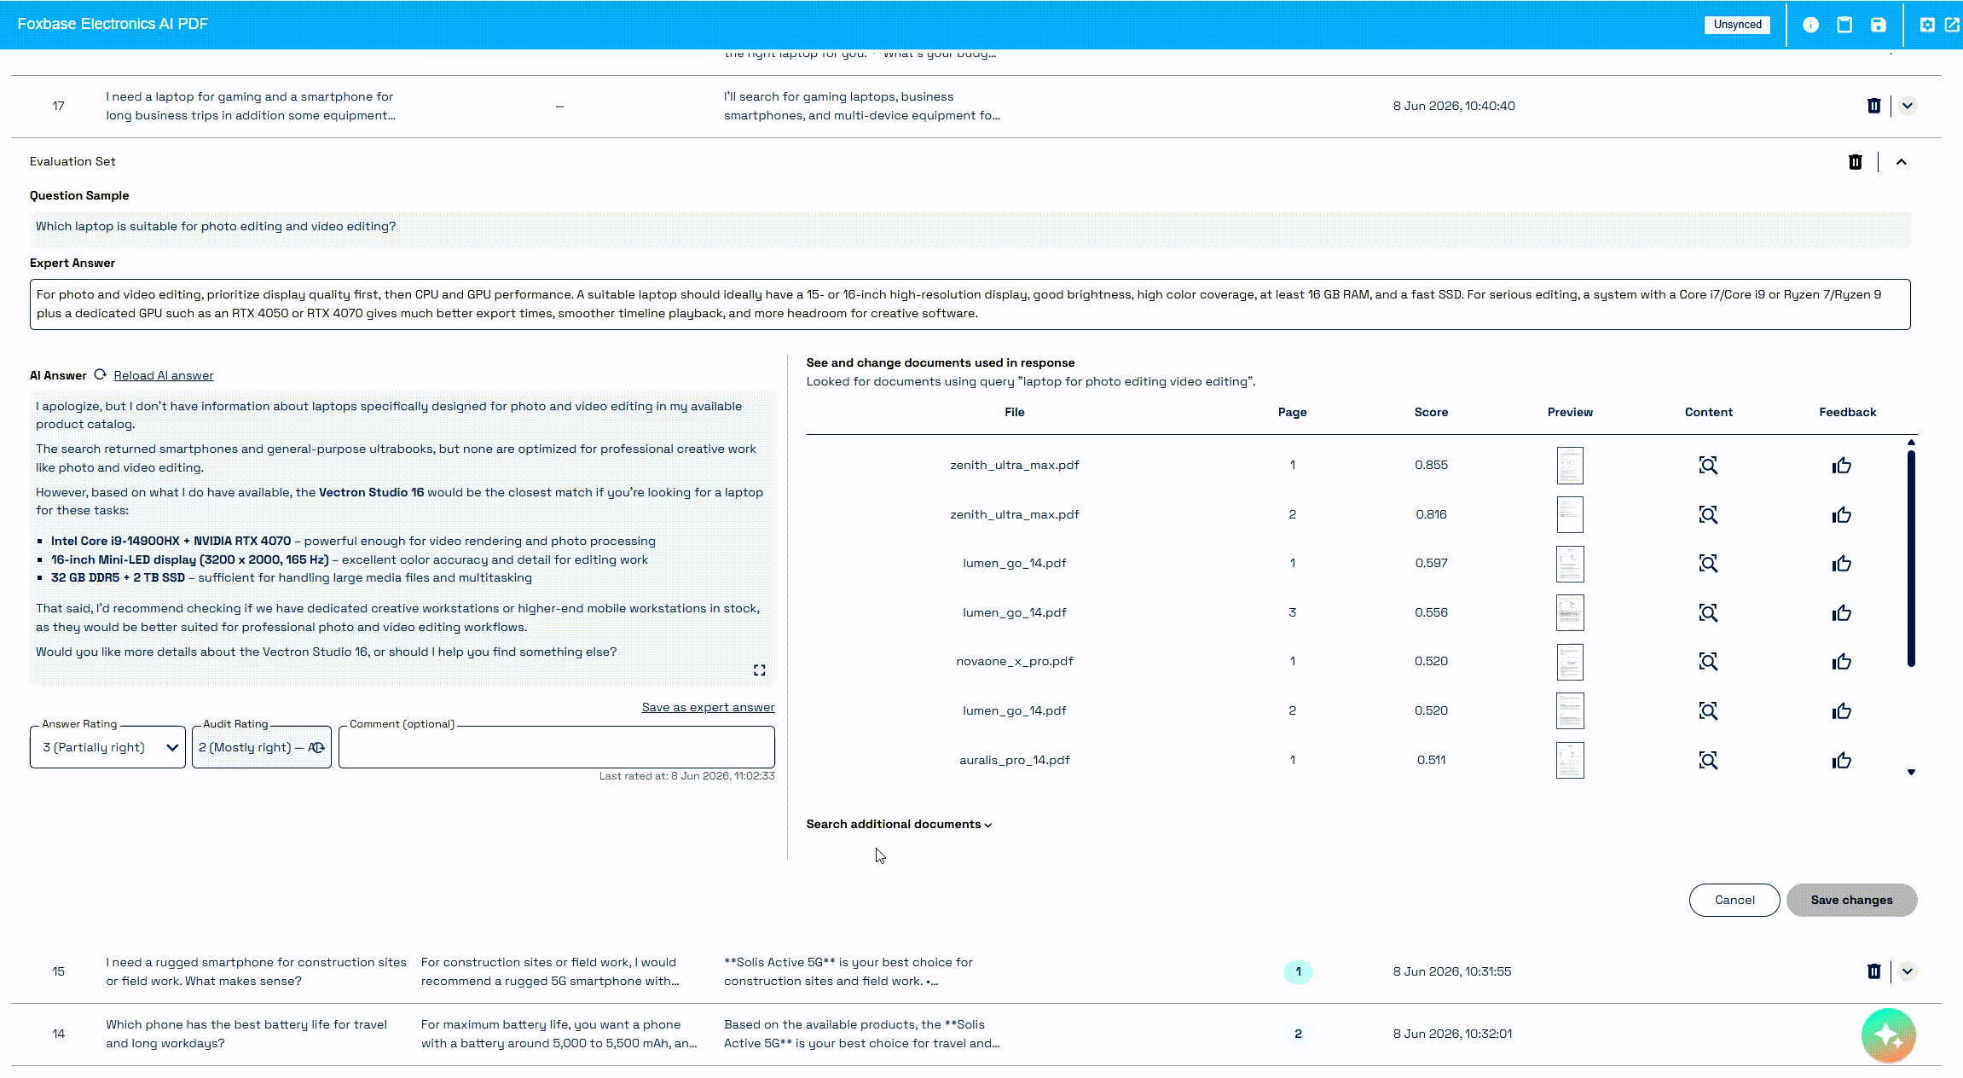Screen dimensions: 1963x1078
Task: Click the save disk icon in header
Action: pyautogui.click(x=1879, y=25)
